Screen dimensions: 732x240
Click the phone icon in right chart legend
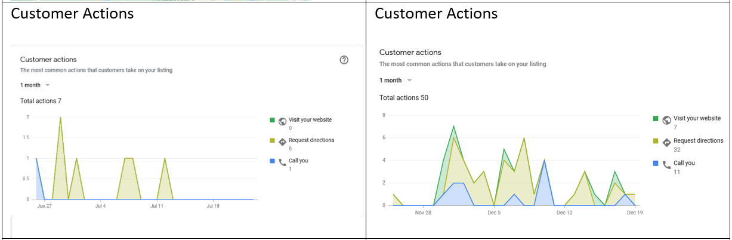667,165
